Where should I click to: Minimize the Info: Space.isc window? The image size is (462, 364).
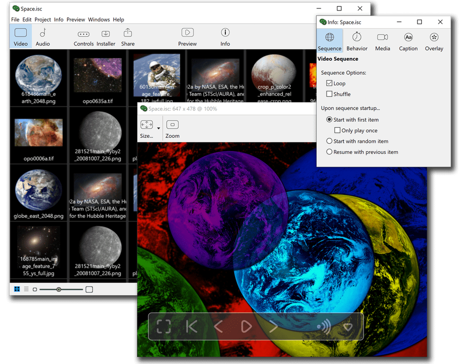coord(399,22)
